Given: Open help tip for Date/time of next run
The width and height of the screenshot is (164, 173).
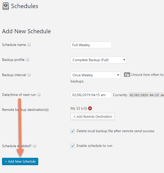Looking at the screenshot, I should point(39,95).
